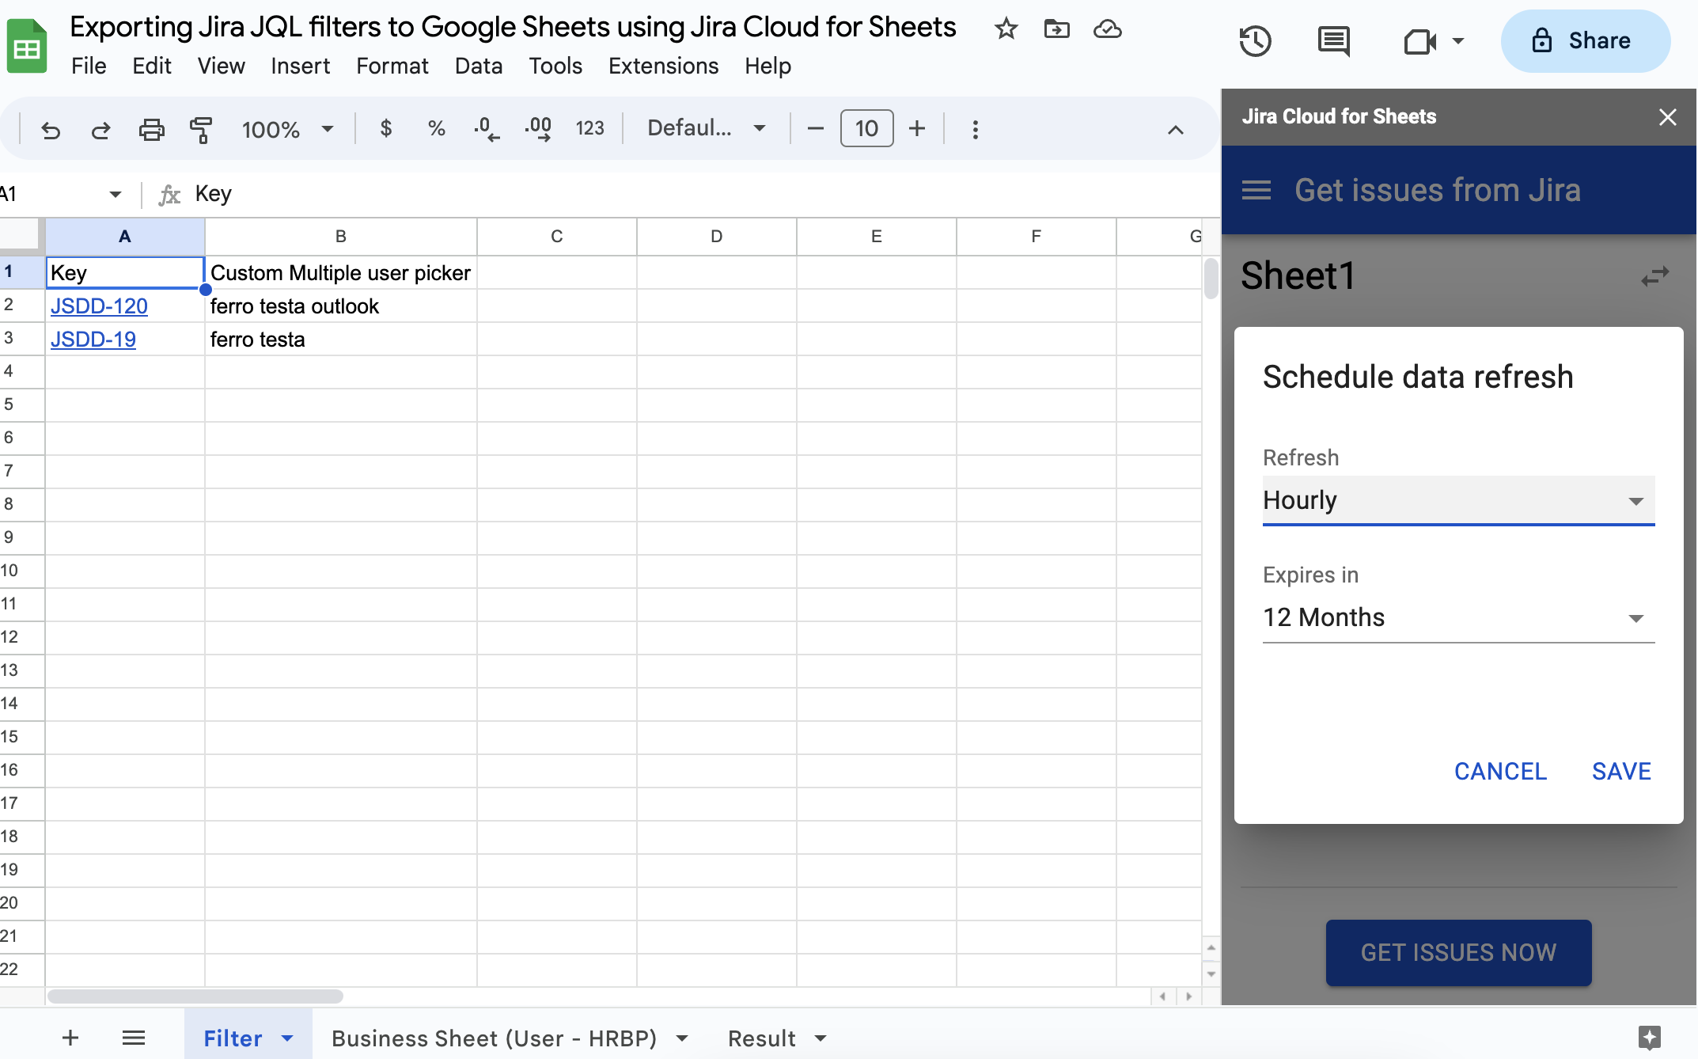1698x1059 pixels.
Task: Format as currency dollar button
Action: point(386,128)
